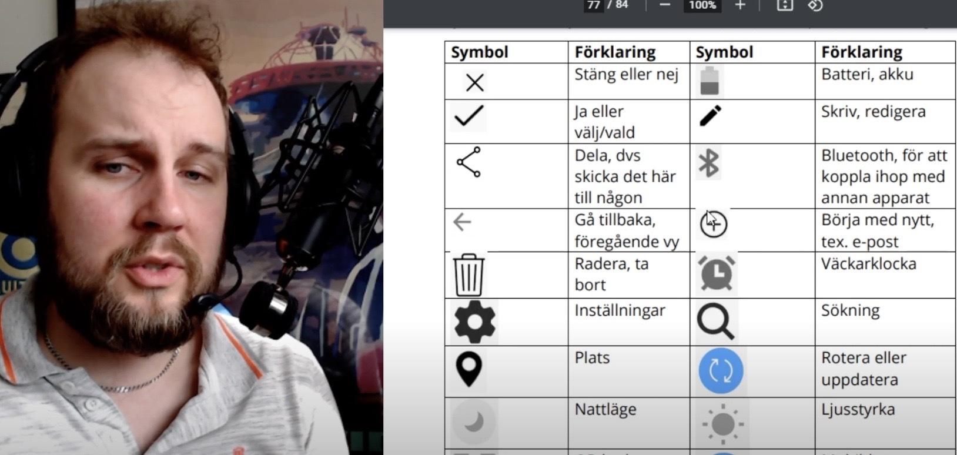This screenshot has width=957, height=455.
Task: Click the settings gear symbol
Action: pyautogui.click(x=474, y=321)
